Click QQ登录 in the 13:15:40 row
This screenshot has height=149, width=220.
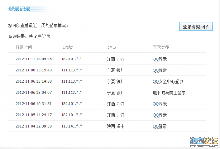tap(160, 70)
